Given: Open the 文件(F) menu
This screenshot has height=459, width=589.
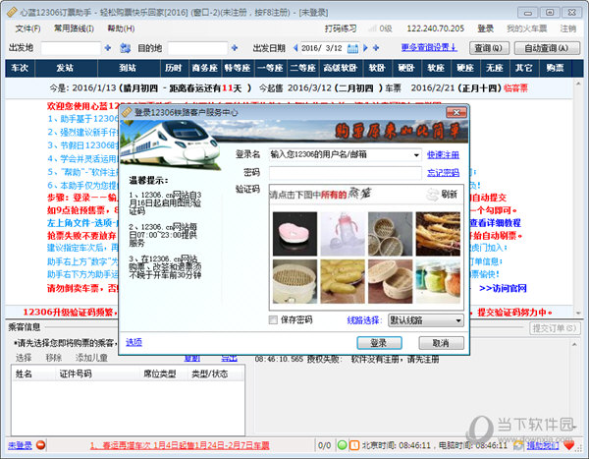Looking at the screenshot, I should pyautogui.click(x=27, y=29).
